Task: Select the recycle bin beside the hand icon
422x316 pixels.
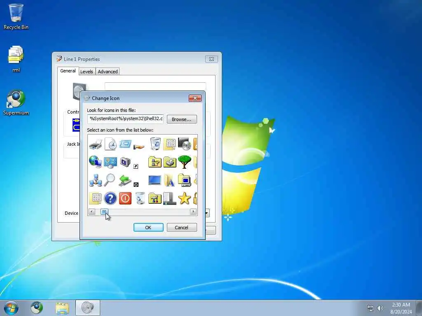Action: (155, 144)
